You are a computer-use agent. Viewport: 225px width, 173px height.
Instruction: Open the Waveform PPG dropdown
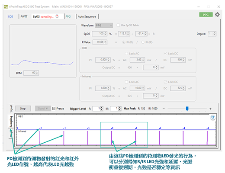(x=104, y=26)
